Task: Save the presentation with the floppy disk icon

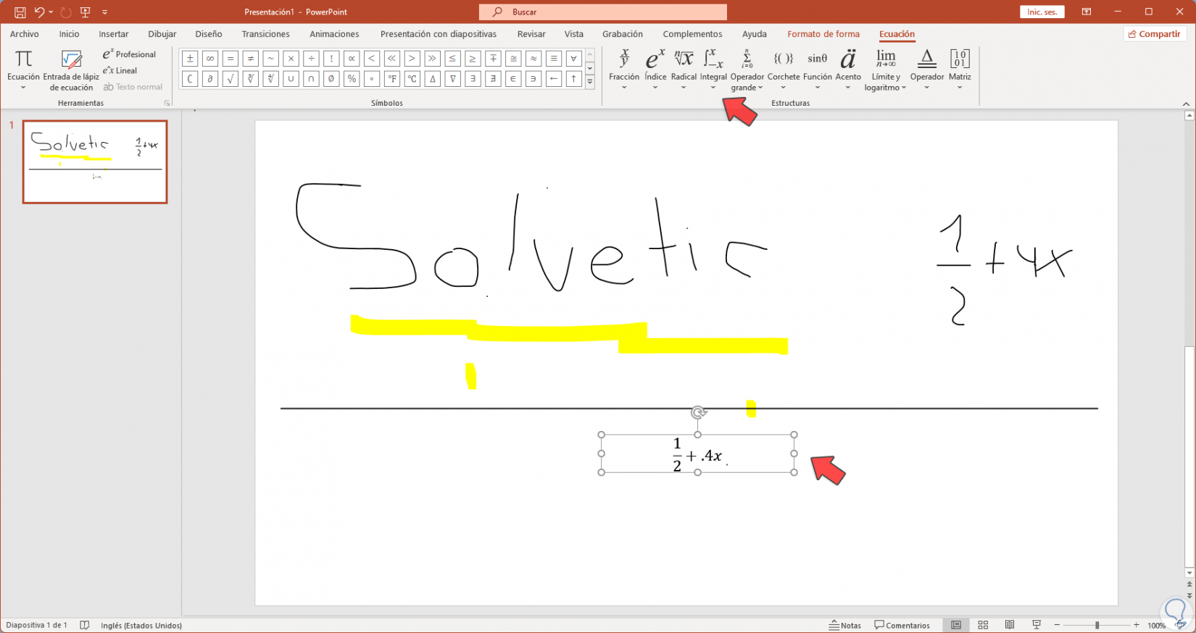Action: click(x=20, y=12)
